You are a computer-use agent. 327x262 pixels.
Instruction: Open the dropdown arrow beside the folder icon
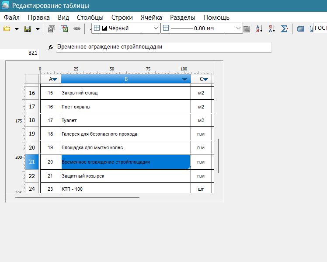pyautogui.click(x=17, y=29)
